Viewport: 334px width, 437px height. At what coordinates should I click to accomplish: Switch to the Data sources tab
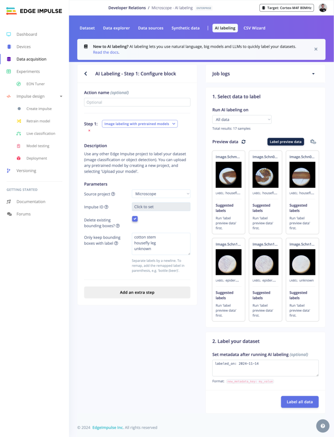point(150,28)
